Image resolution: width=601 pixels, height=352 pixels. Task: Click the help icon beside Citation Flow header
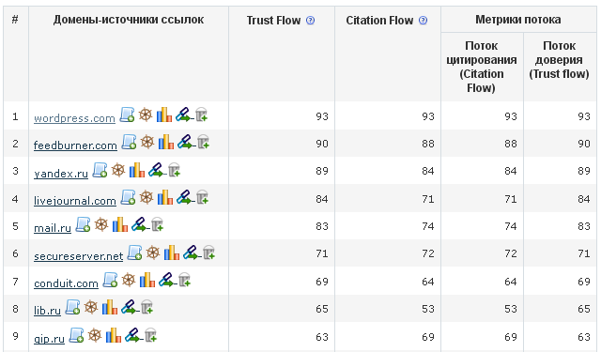[423, 21]
